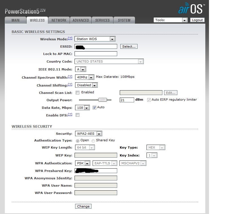Open the WEP Key Length dropdown

click(85, 147)
